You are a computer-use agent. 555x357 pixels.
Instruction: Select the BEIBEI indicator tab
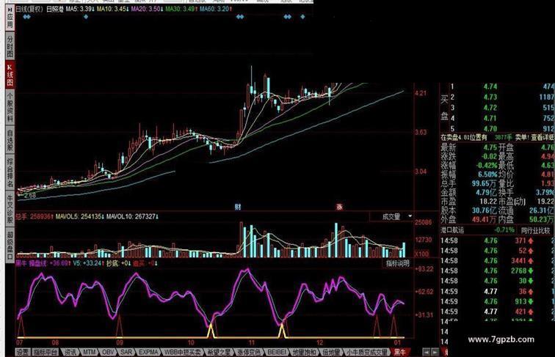(x=277, y=352)
